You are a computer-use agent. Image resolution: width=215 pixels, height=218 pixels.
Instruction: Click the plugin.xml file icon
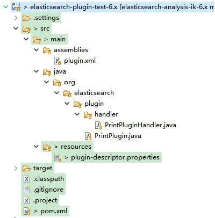(x=58, y=61)
